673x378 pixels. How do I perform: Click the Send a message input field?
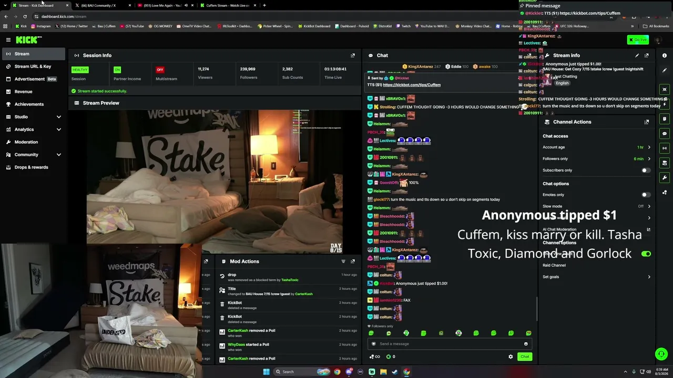[x=450, y=344]
